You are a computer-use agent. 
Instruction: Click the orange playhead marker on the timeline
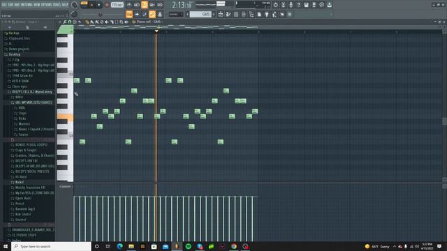(x=156, y=31)
